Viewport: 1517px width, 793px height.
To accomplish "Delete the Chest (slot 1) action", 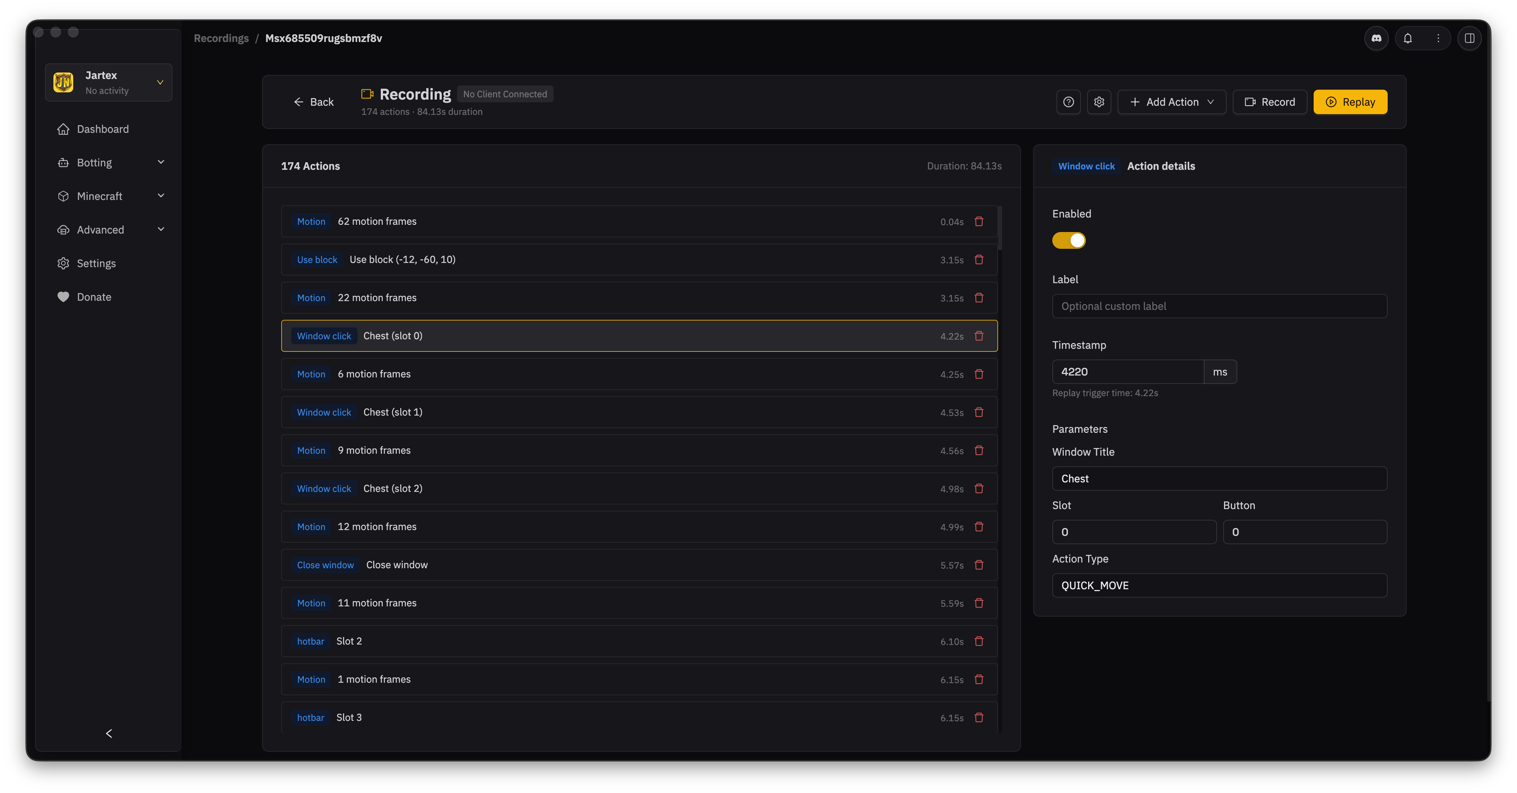I will [x=979, y=413].
